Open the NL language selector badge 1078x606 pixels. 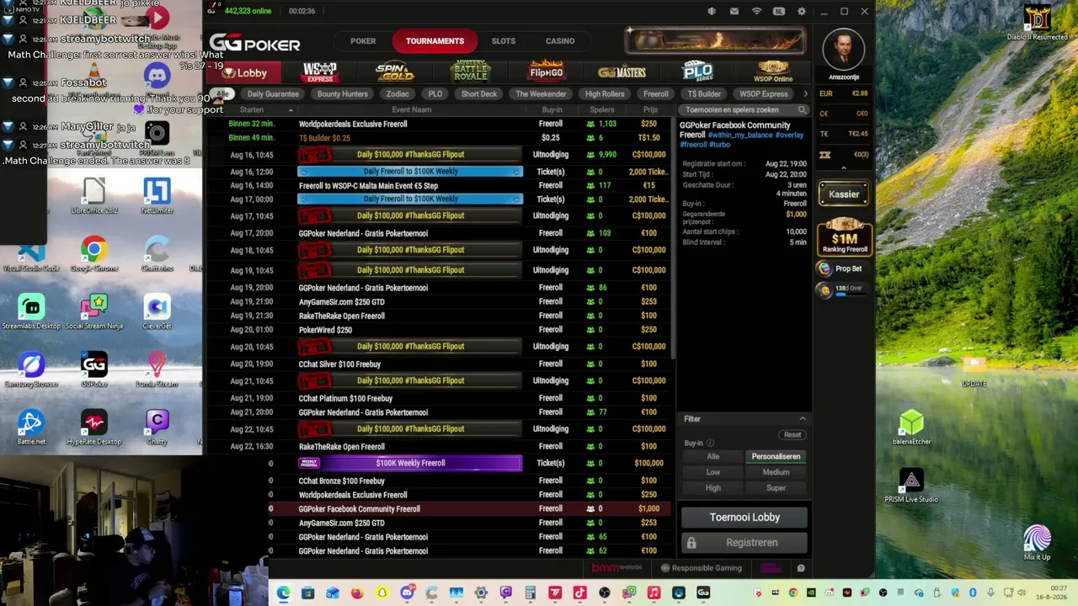point(779,12)
